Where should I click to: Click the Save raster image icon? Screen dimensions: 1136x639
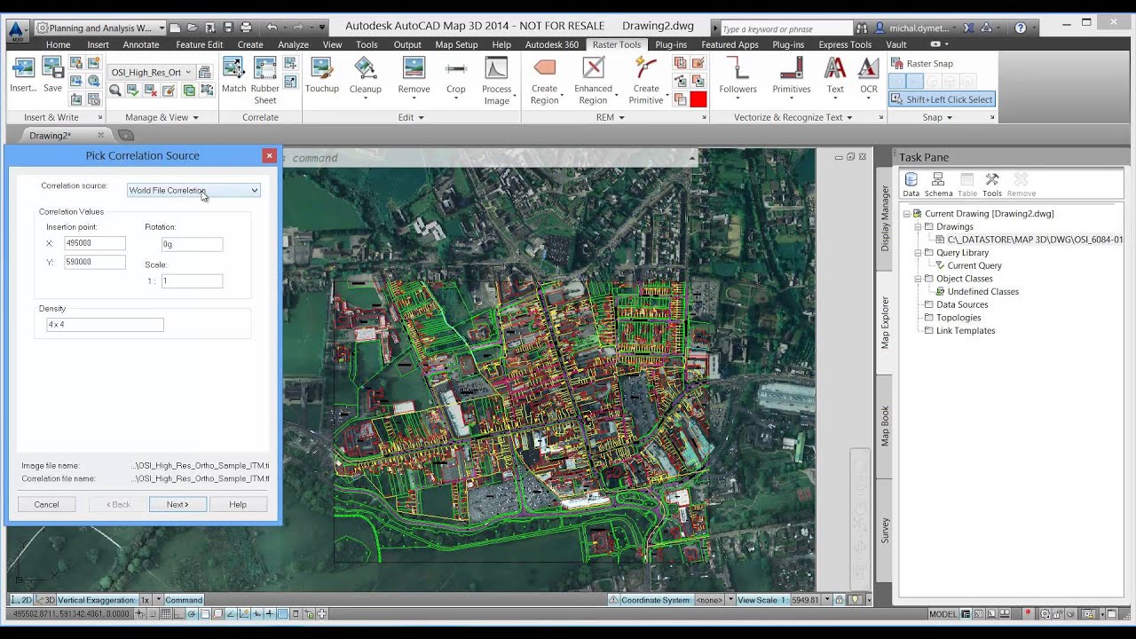point(52,68)
